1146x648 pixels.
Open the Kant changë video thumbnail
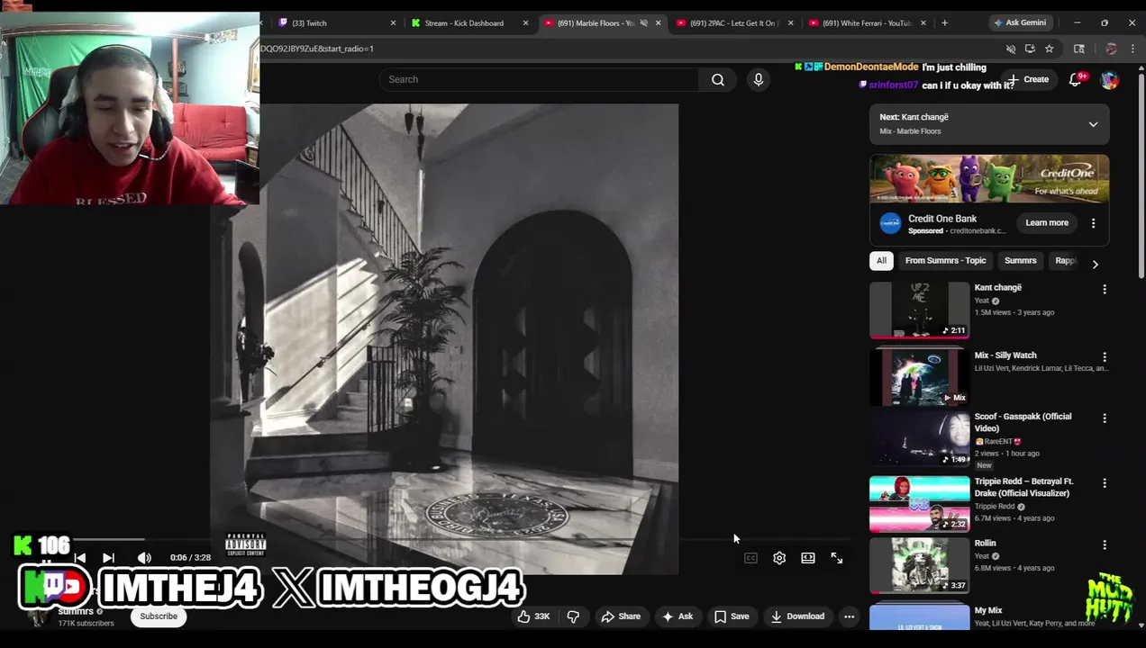(919, 310)
